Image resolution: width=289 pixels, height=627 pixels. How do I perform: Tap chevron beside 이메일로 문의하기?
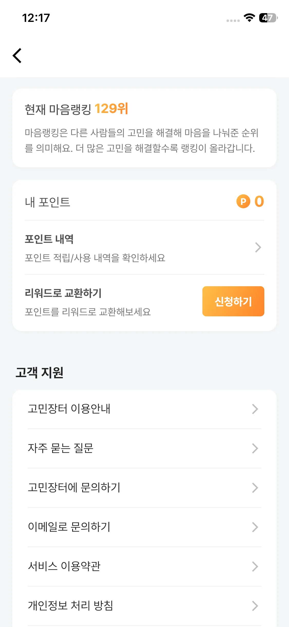click(255, 527)
